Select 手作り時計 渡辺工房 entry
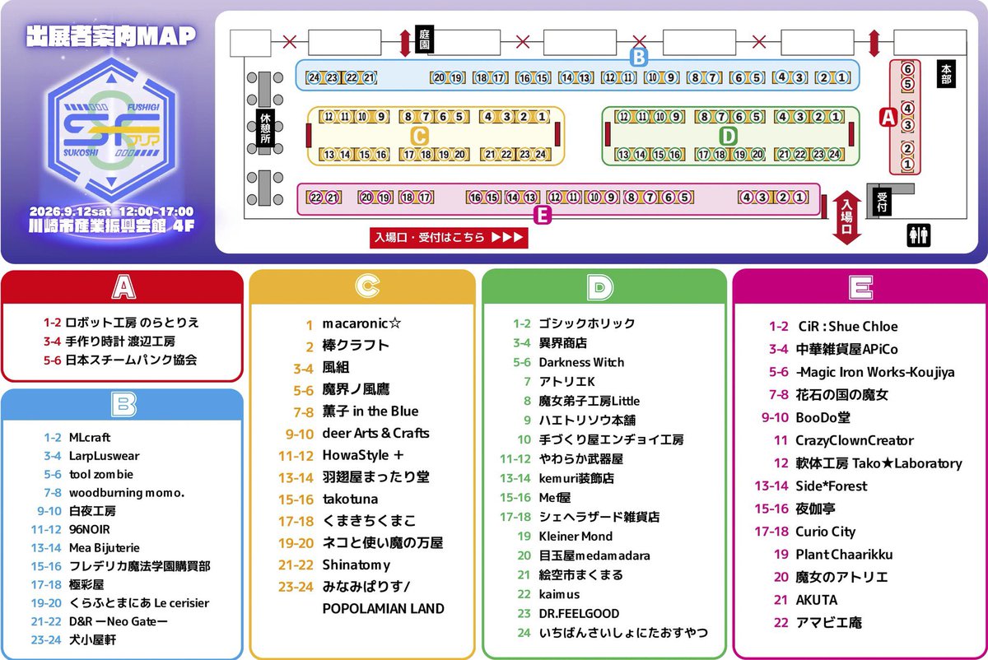This screenshot has height=660, width=988. tap(120, 341)
